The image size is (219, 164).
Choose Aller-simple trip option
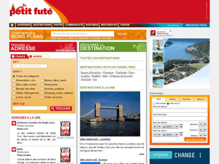154,104
